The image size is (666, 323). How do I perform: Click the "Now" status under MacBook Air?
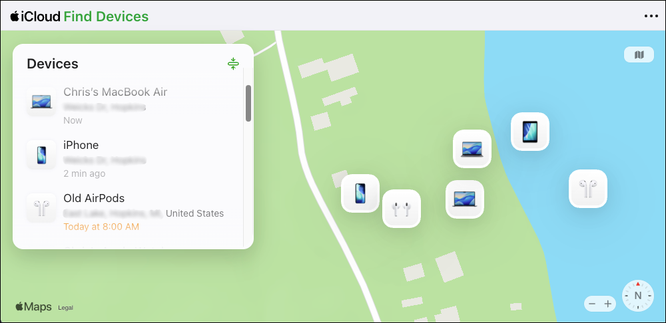pyautogui.click(x=73, y=120)
